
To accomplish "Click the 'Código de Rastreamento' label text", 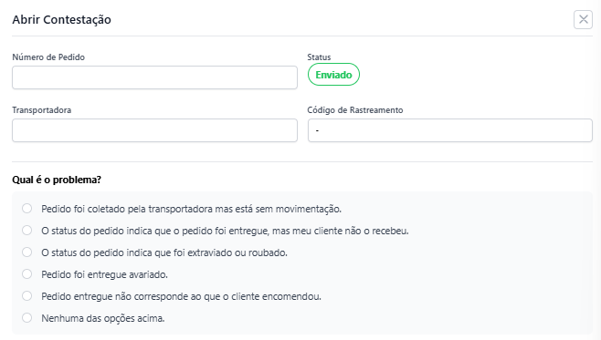I will tap(355, 110).
